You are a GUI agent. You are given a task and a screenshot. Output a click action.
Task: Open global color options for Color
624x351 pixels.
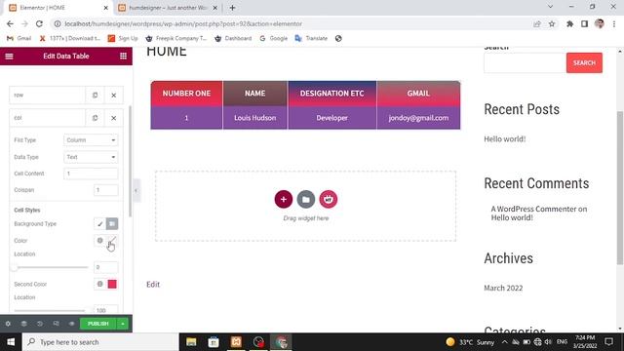(x=99, y=241)
